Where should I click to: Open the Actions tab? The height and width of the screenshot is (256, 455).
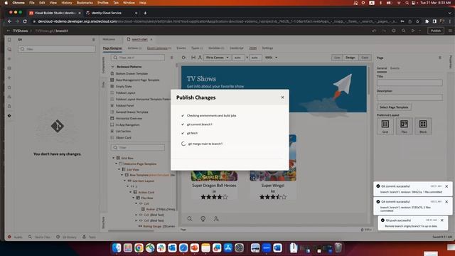tap(134, 48)
